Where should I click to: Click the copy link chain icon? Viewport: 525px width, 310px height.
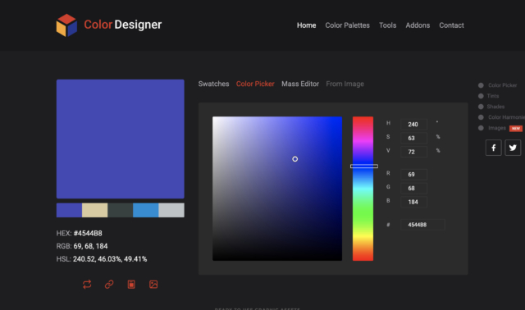(109, 285)
